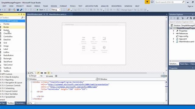The width and height of the screenshot is (195, 109).
Task: Click the designer horizontal scrollbar
Action: (x=108, y=73)
